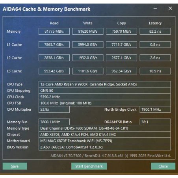Select Memory Read value 81775 MB/s
This screenshot has height=178, width=178.
coord(54,32)
